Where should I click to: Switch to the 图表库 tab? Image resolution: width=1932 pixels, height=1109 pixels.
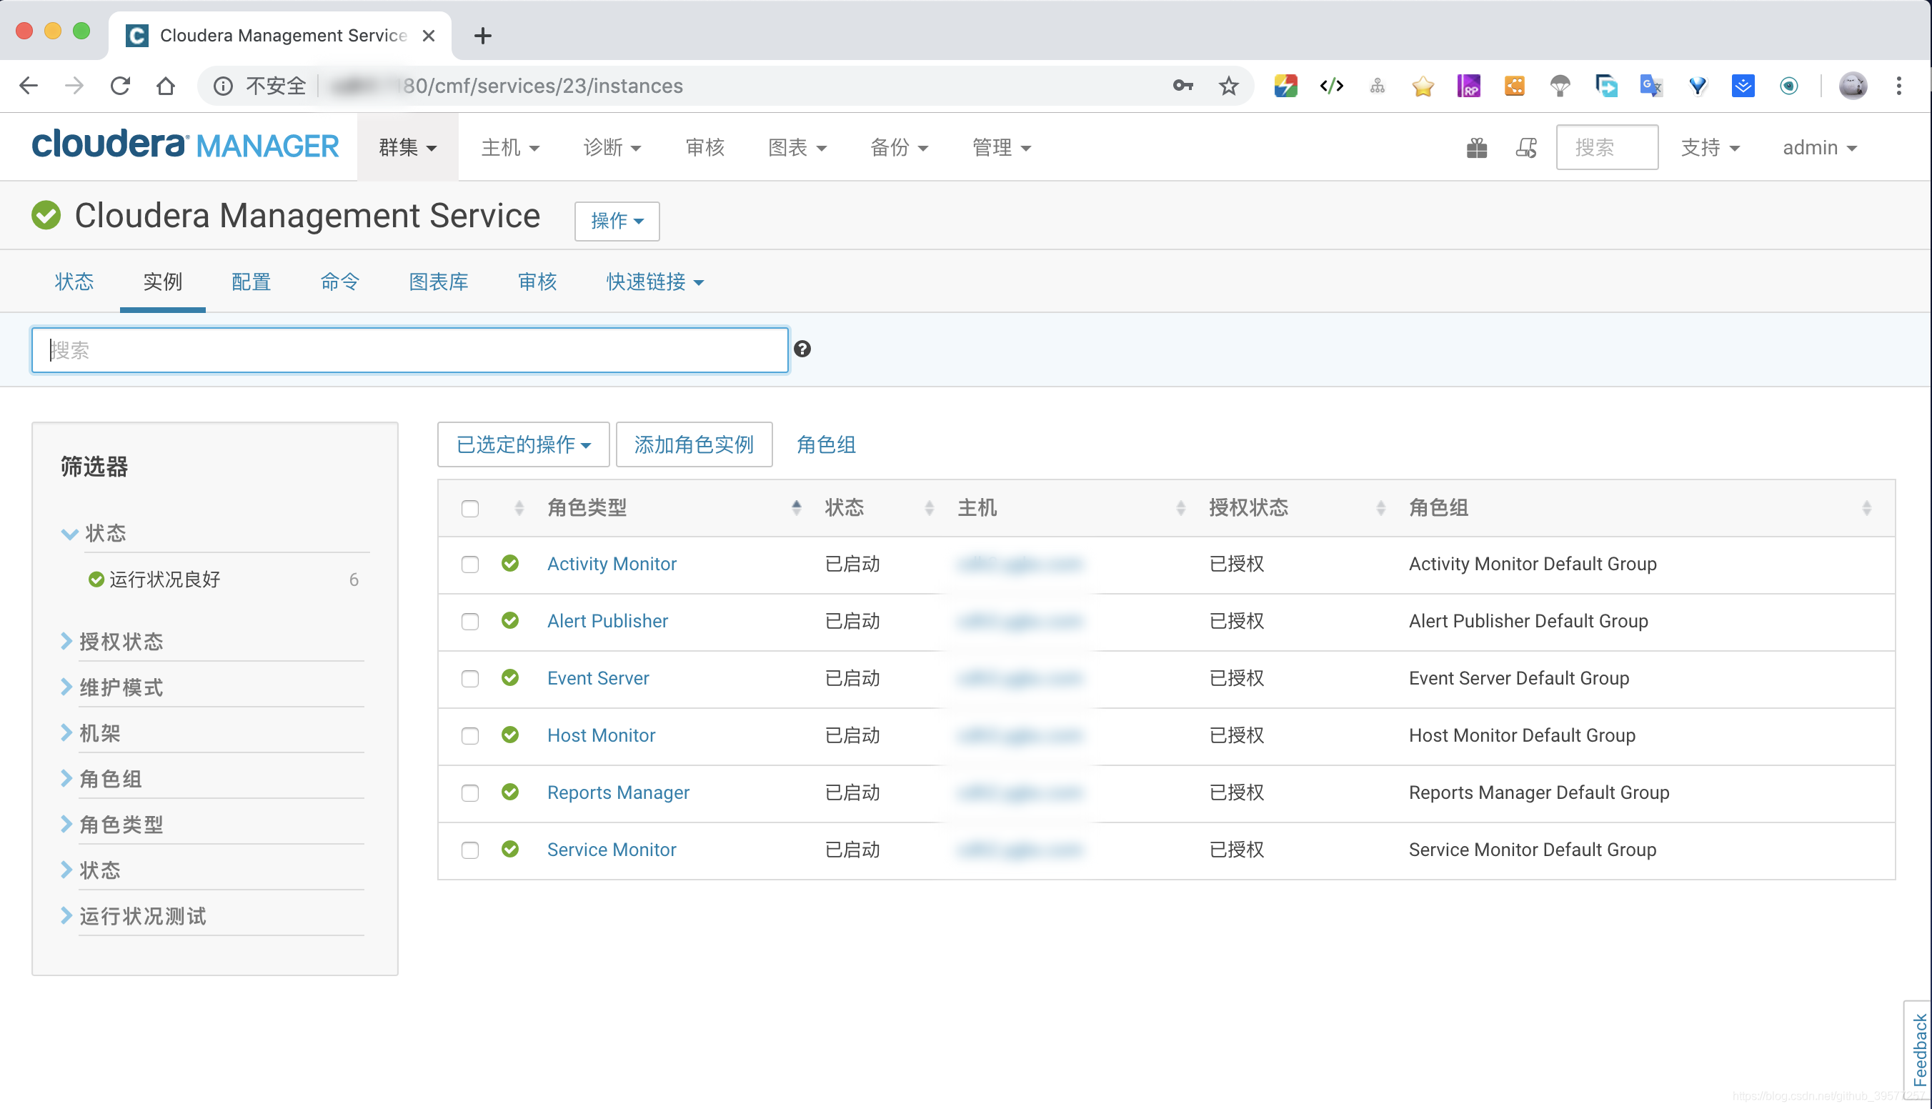coord(438,282)
